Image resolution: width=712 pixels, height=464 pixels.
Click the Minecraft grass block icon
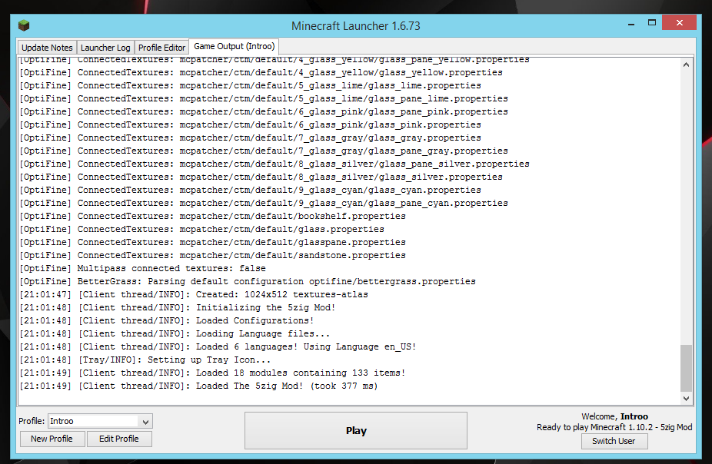coord(24,25)
